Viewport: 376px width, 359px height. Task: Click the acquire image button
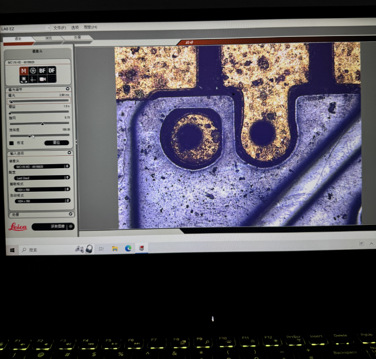pyautogui.click(x=52, y=227)
